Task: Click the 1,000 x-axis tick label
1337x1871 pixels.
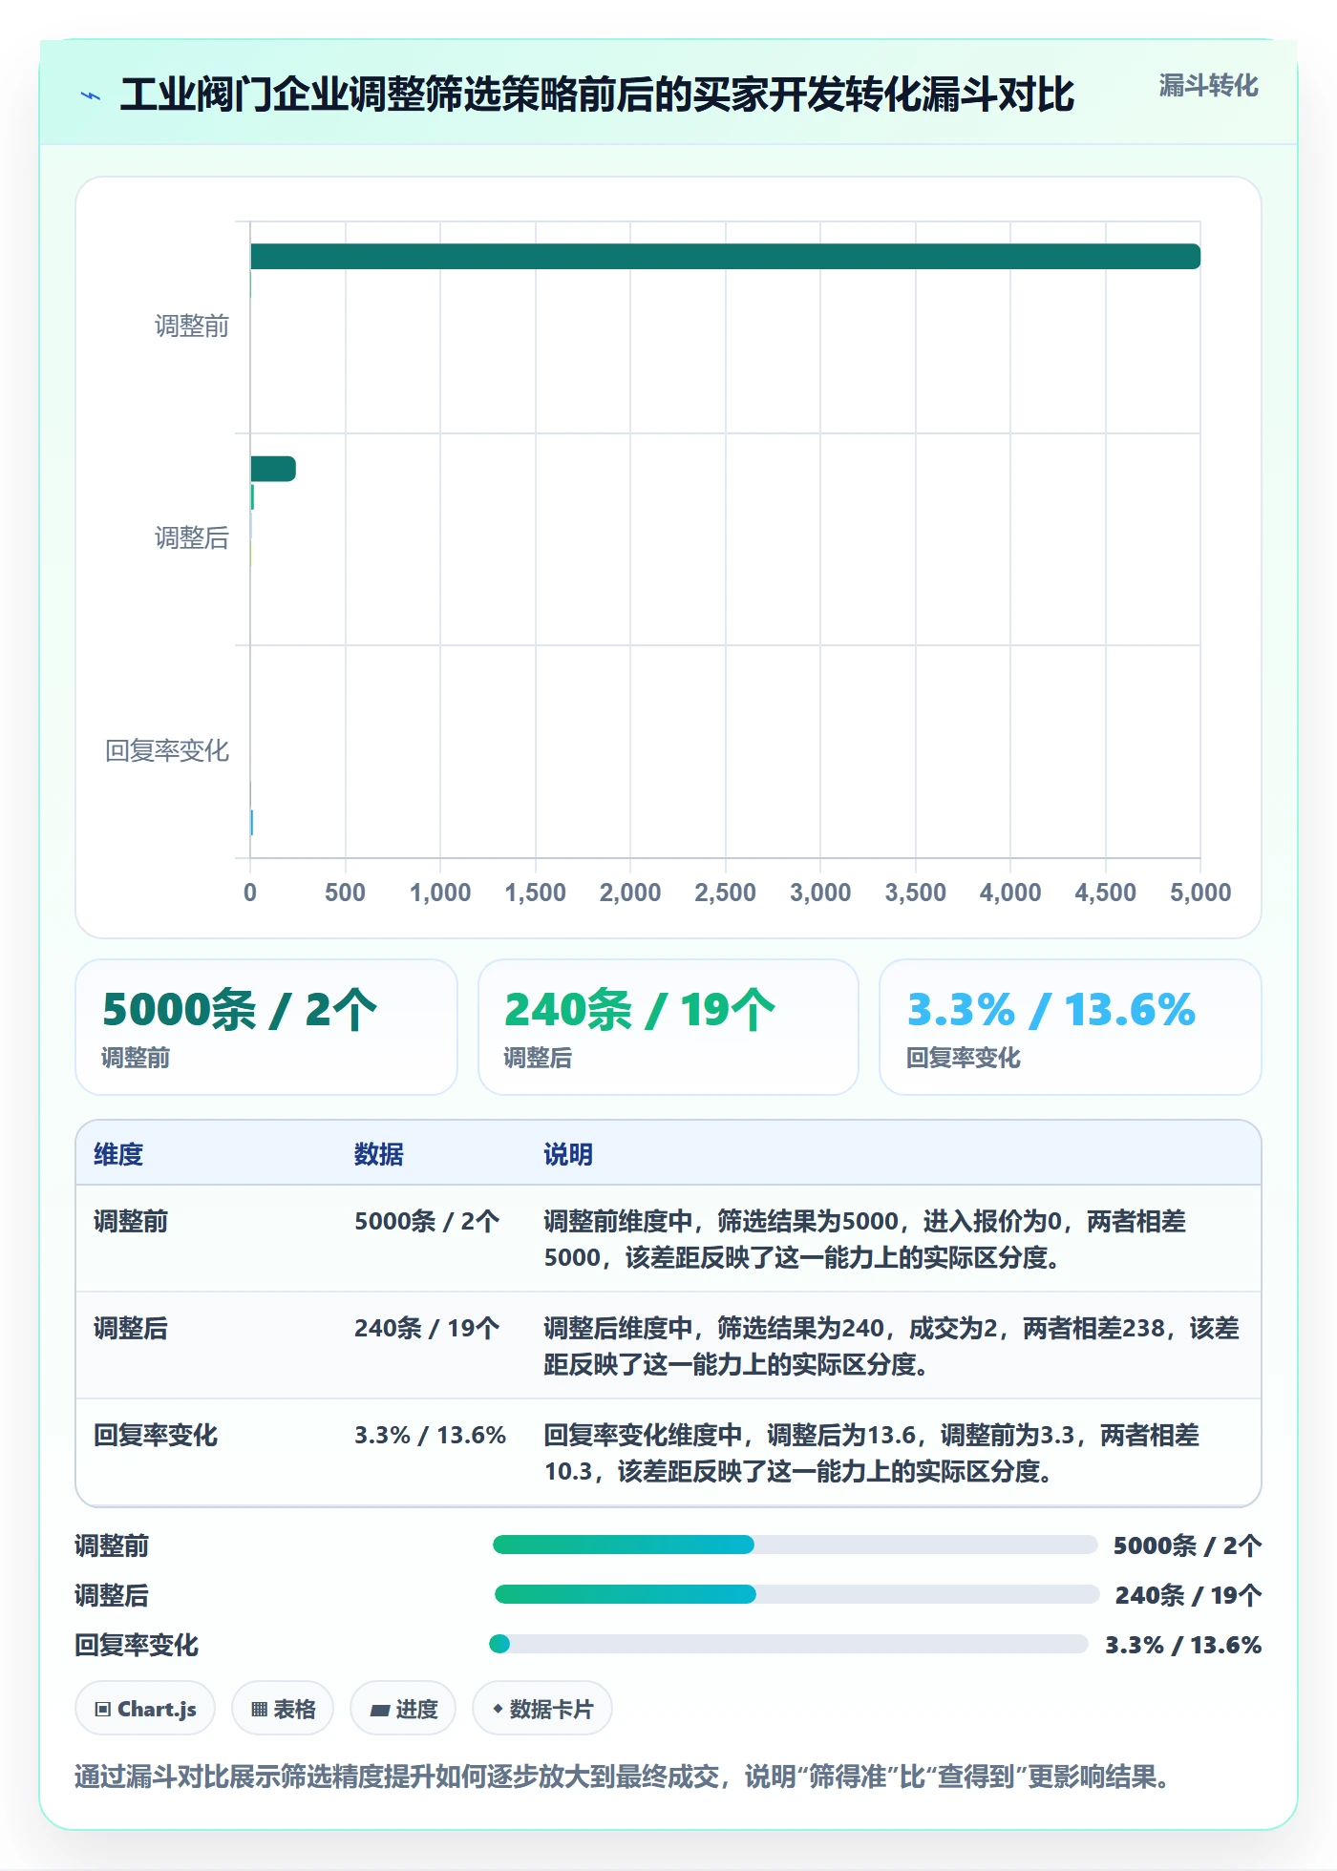Action: pos(440,893)
